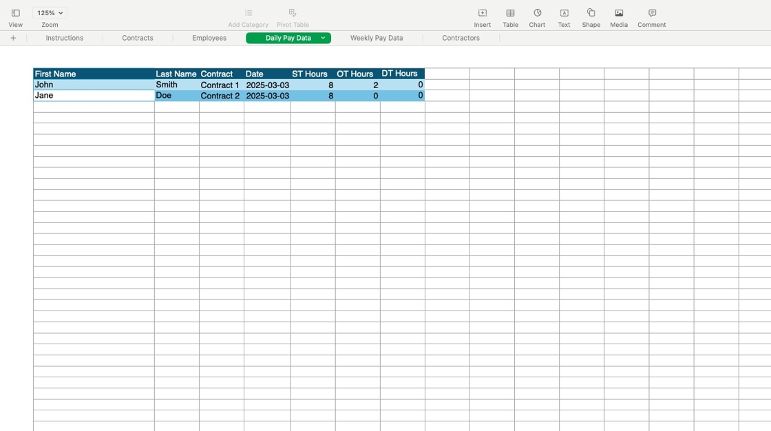Select Jane Doe's 2025-03-03 date cell

tap(267, 96)
